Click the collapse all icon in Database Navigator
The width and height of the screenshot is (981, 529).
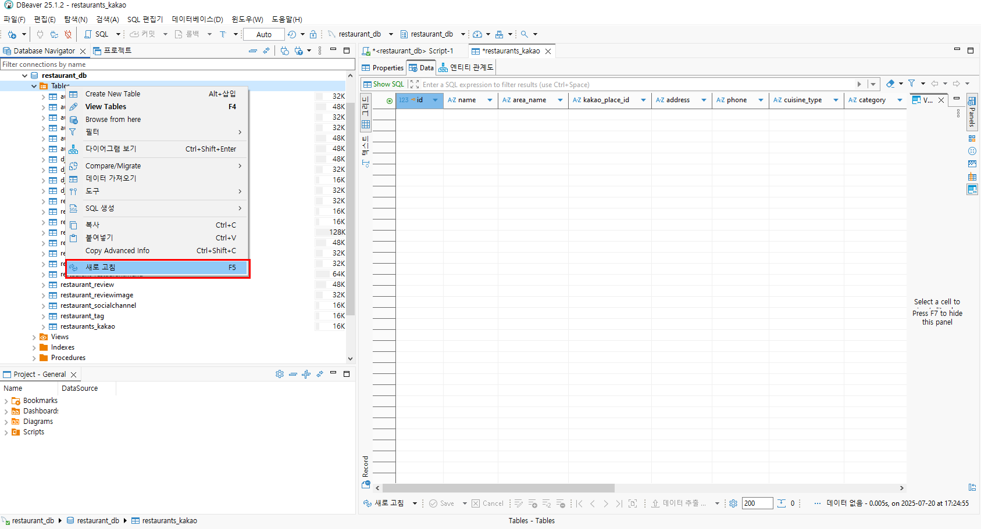pyautogui.click(x=253, y=51)
